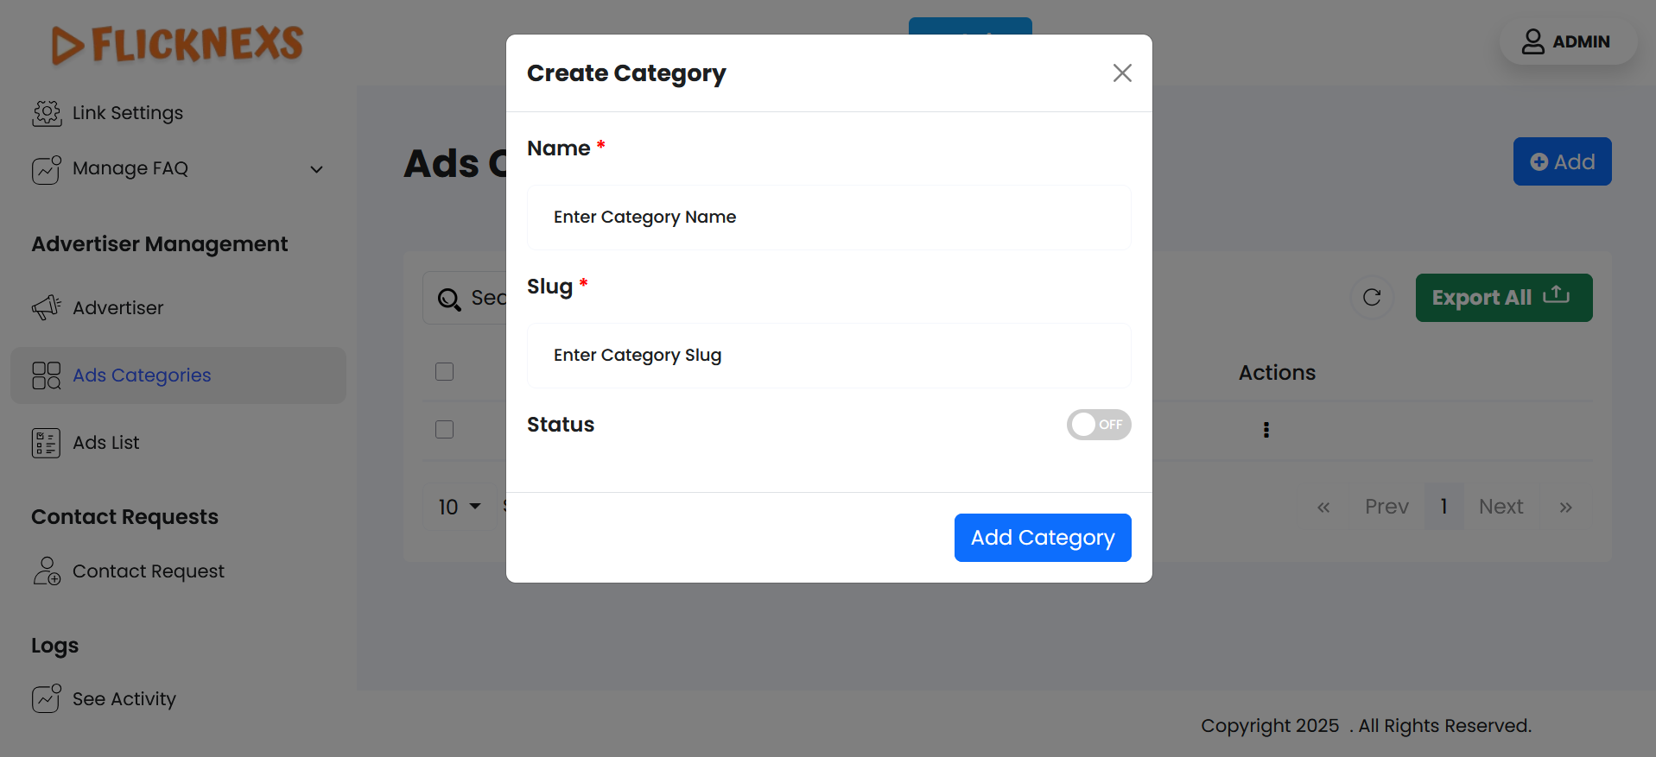Go to Ads List page
This screenshot has width=1656, height=757.
(x=106, y=443)
